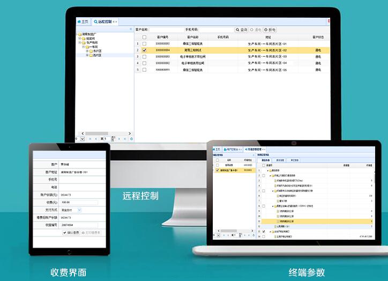Screen dimensions: 388x281
Task: Collapse the laptop's left terminal list panel
Action: click(253, 155)
